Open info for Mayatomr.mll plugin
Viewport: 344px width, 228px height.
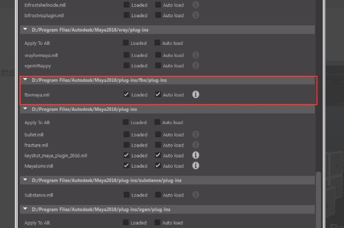coord(196,165)
